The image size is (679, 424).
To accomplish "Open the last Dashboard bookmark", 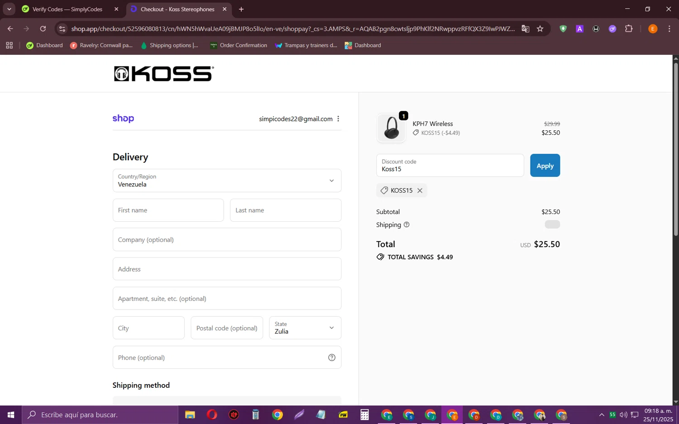I will [363, 45].
